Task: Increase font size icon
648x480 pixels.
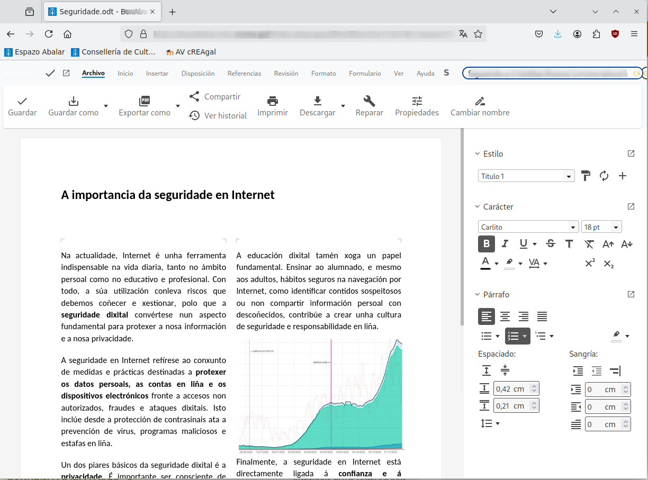Action: click(608, 244)
